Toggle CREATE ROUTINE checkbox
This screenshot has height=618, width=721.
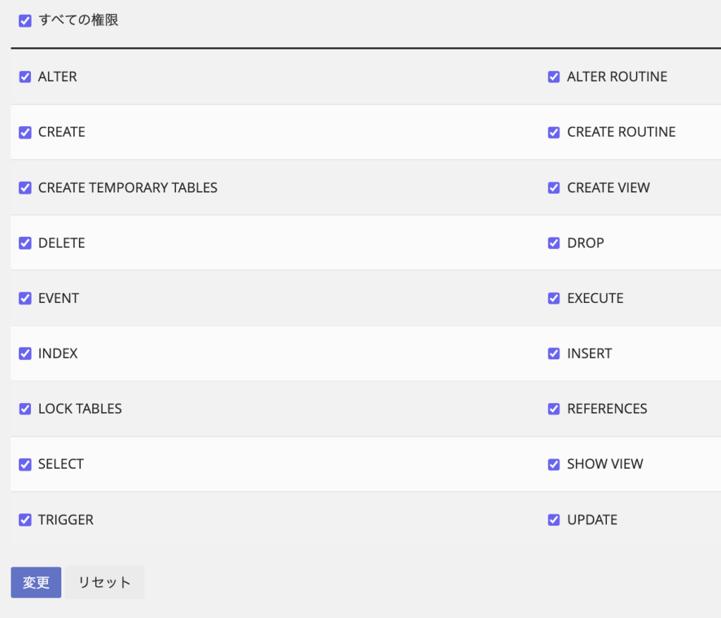pyautogui.click(x=554, y=132)
